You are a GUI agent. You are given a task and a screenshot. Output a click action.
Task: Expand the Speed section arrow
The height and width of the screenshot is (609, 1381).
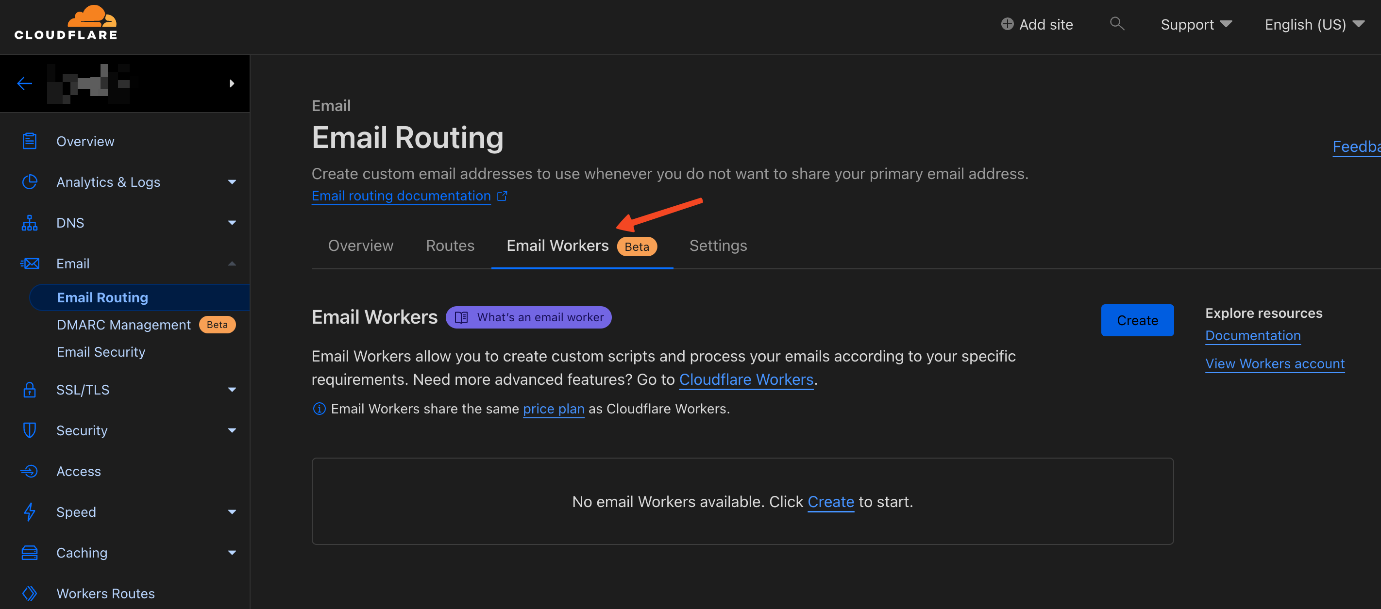(x=232, y=512)
